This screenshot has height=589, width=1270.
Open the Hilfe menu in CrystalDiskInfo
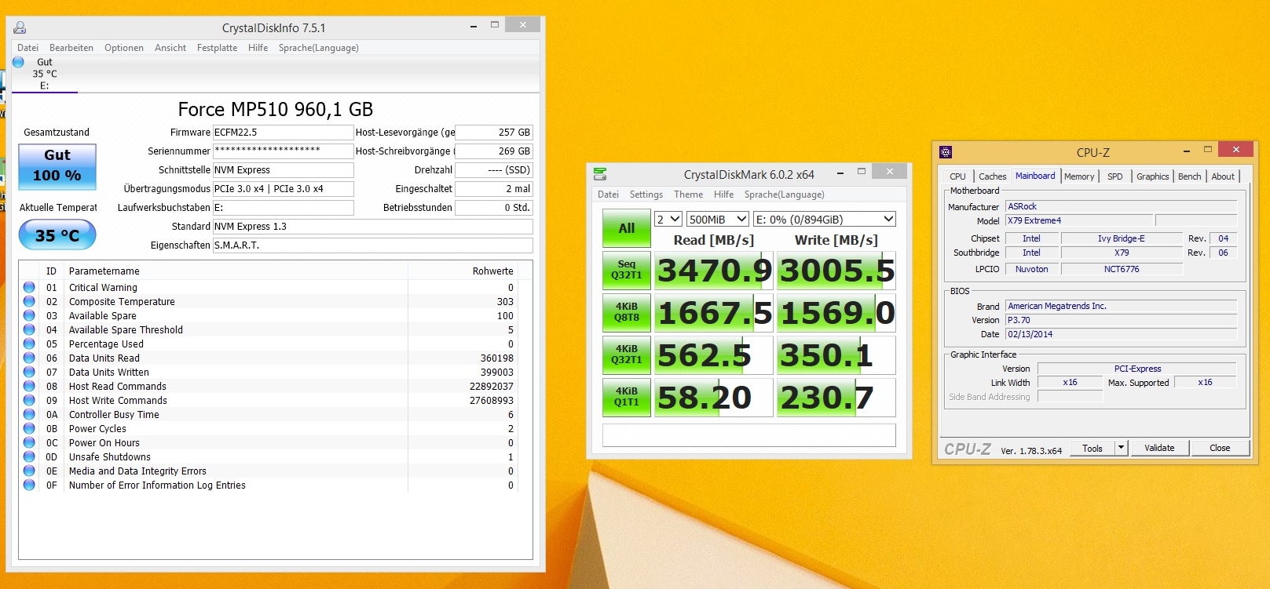tap(258, 48)
